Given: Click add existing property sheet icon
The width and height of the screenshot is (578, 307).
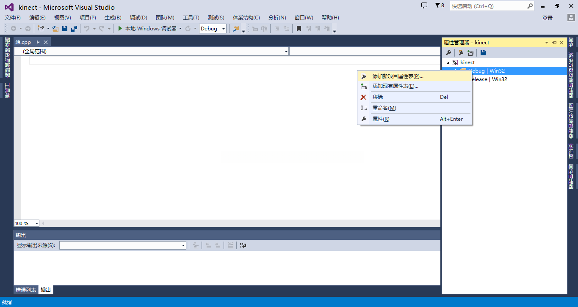Looking at the screenshot, I should [x=470, y=53].
